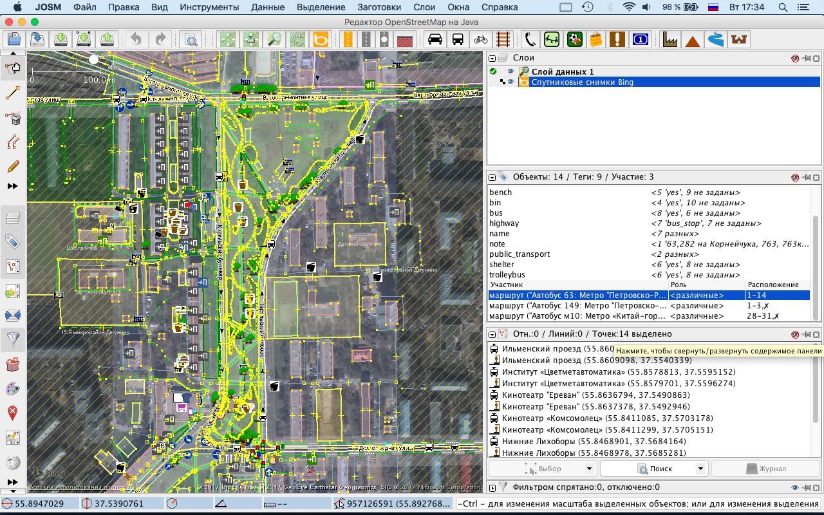This screenshot has width=824, height=515.
Task: Open the Search objects magnifier tool
Action: click(x=191, y=39)
